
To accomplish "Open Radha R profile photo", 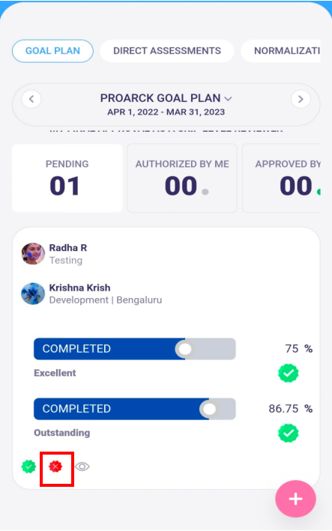I will coord(33,254).
